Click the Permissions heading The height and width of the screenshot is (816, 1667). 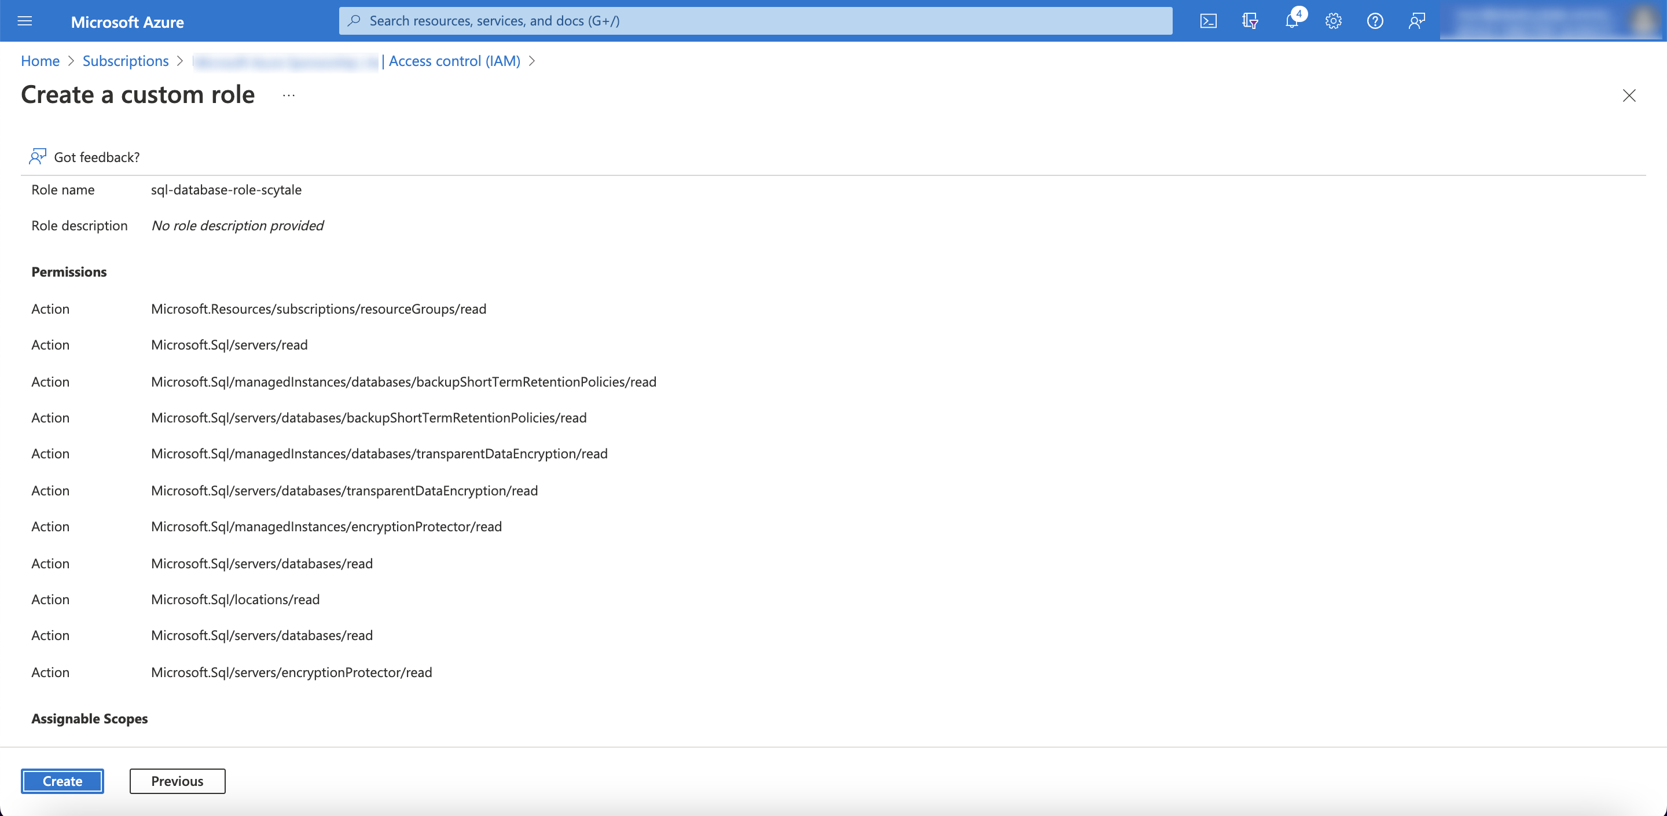pyautogui.click(x=69, y=272)
